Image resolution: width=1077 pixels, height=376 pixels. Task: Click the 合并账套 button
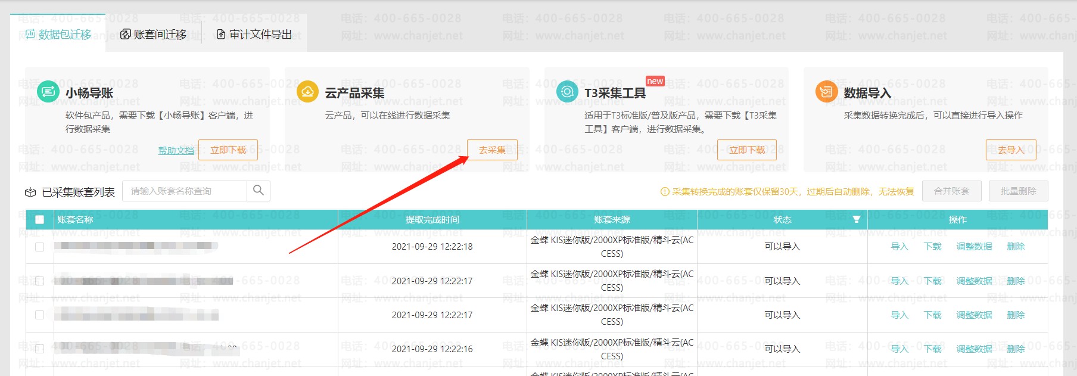(x=952, y=191)
